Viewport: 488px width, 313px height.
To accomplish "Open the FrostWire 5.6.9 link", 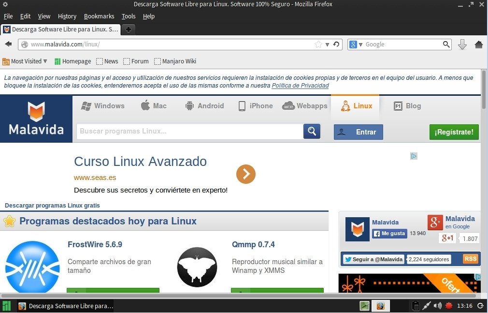I will tap(95, 244).
